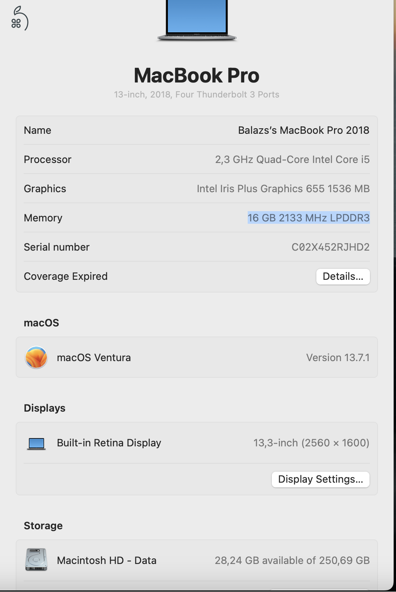Screen dimensions: 396x592
Task: Click the Name row label
Action: [x=37, y=130]
